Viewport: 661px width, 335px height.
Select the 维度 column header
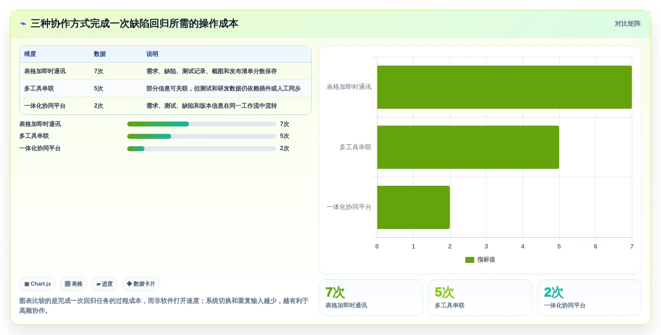(30, 54)
